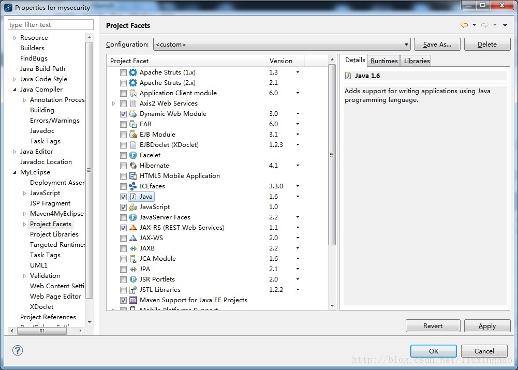
Task: Click the Maven Support facet icon
Action: click(133, 300)
